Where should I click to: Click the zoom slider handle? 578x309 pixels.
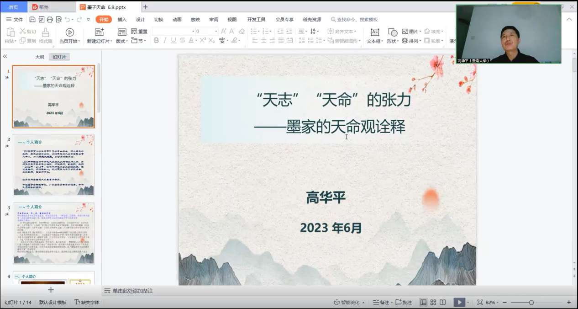pos(531,302)
